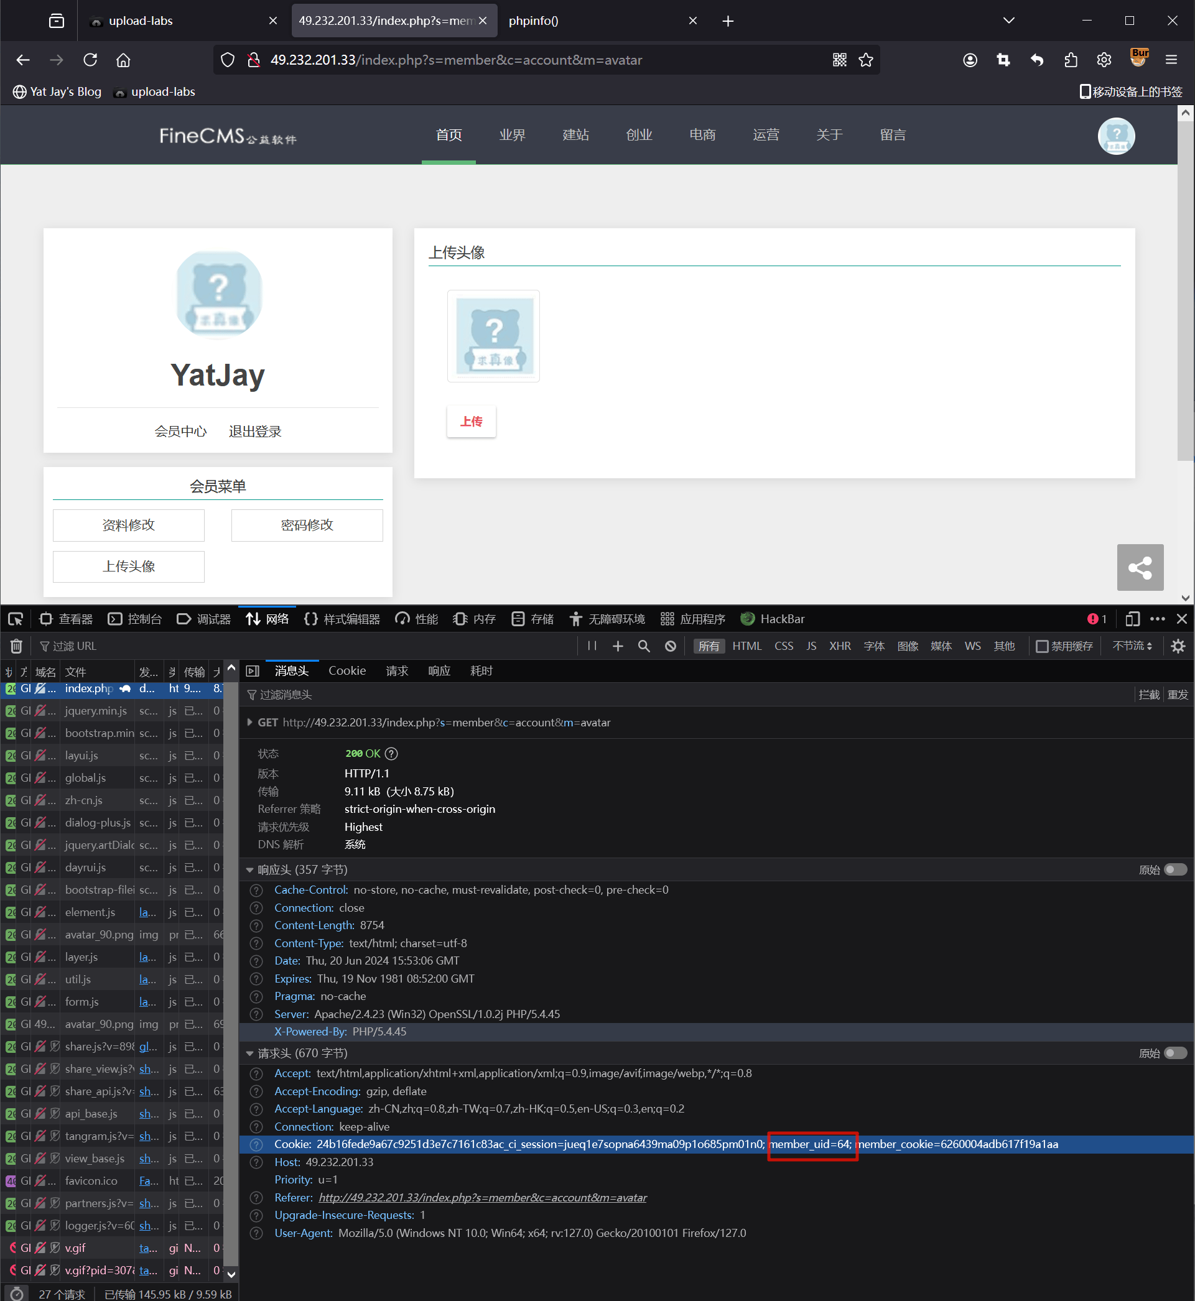The width and height of the screenshot is (1195, 1301).
Task: Expand the GET request URL line
Action: (x=249, y=723)
